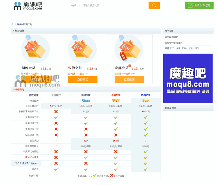Click the 15次/天/版块 cell
This screenshot has width=217, height=185.
click(86, 106)
